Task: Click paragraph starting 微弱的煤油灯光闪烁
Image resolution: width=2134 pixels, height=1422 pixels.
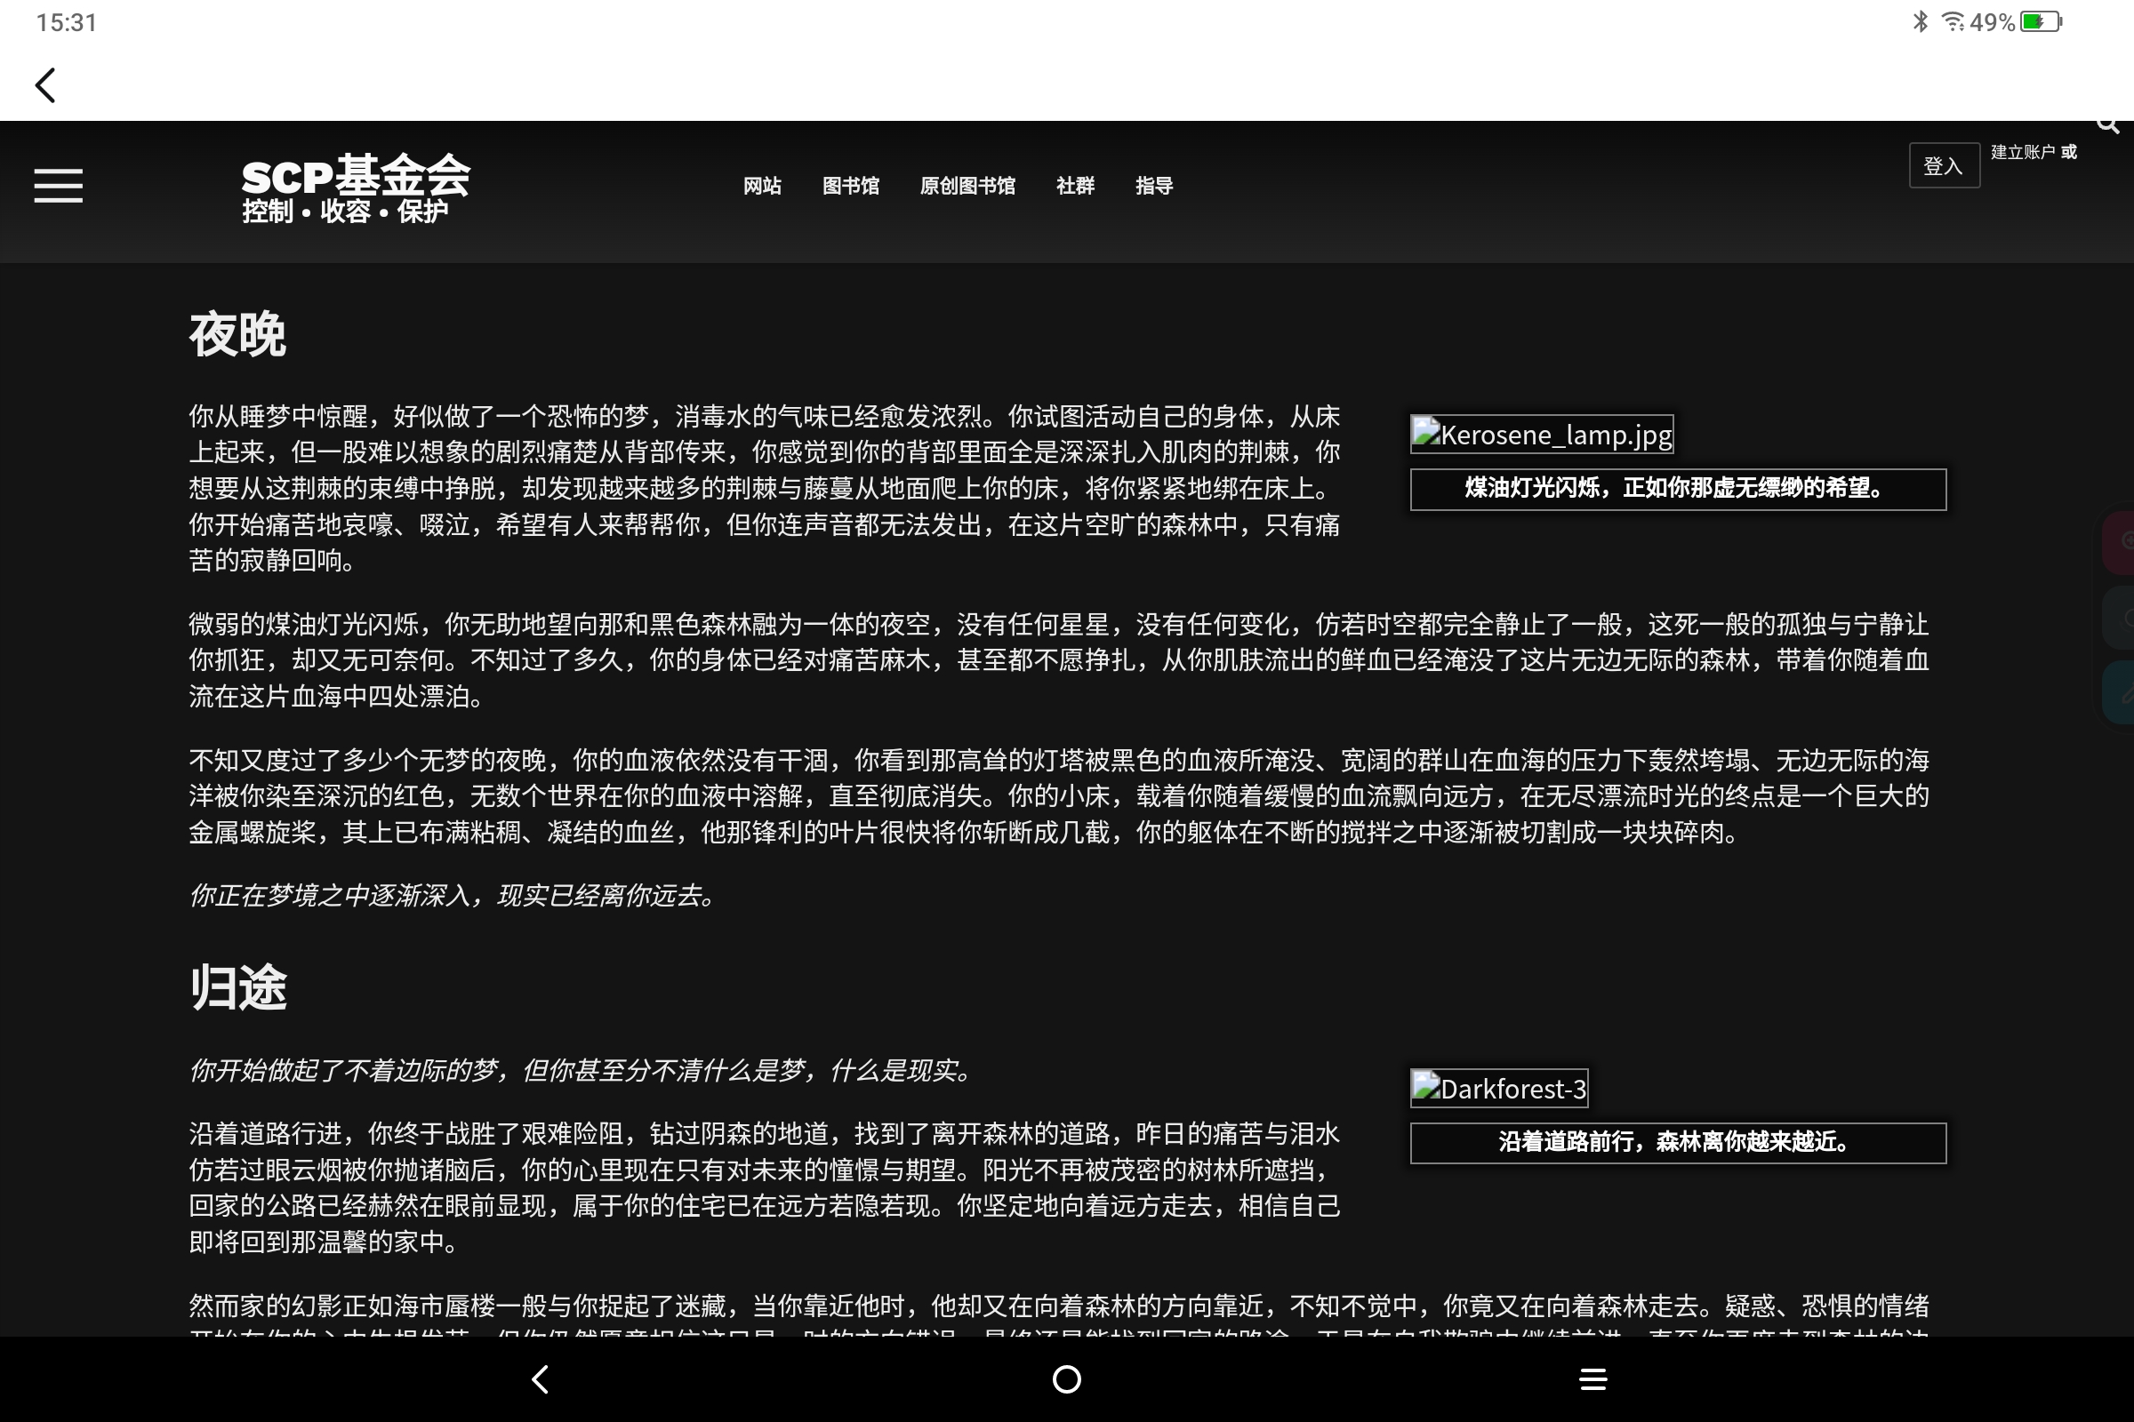Action: 1059,660
